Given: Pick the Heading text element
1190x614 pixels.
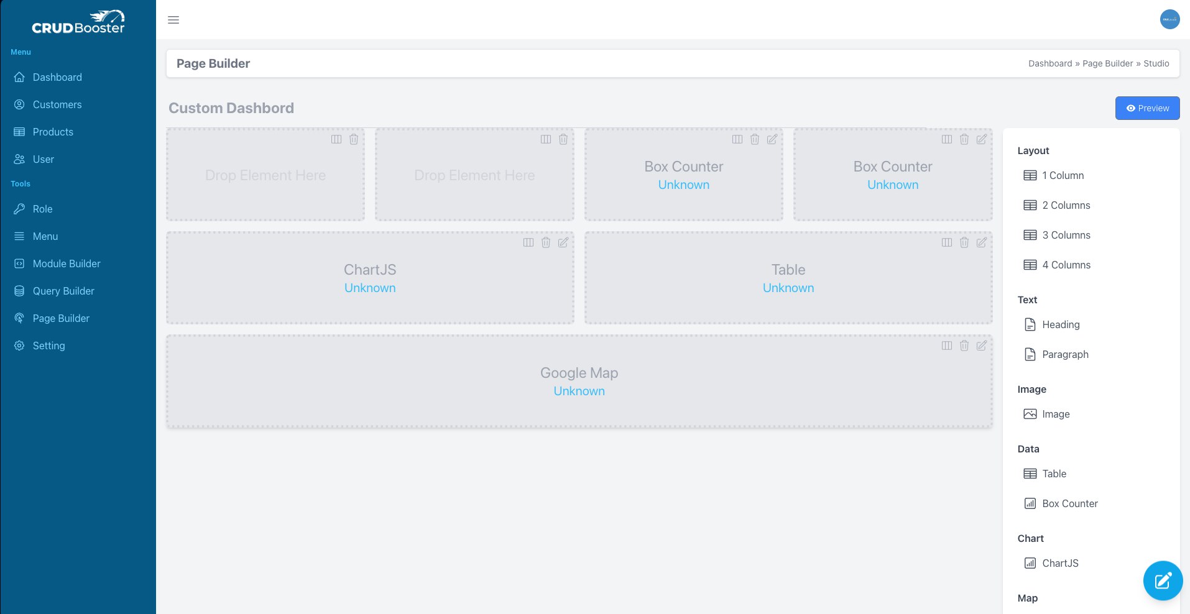Looking at the screenshot, I should 1060,324.
